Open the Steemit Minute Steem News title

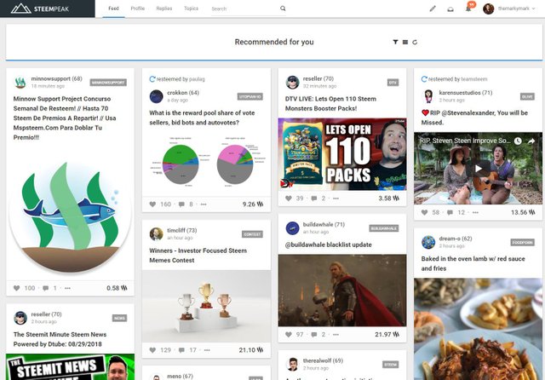pyautogui.click(x=60, y=339)
